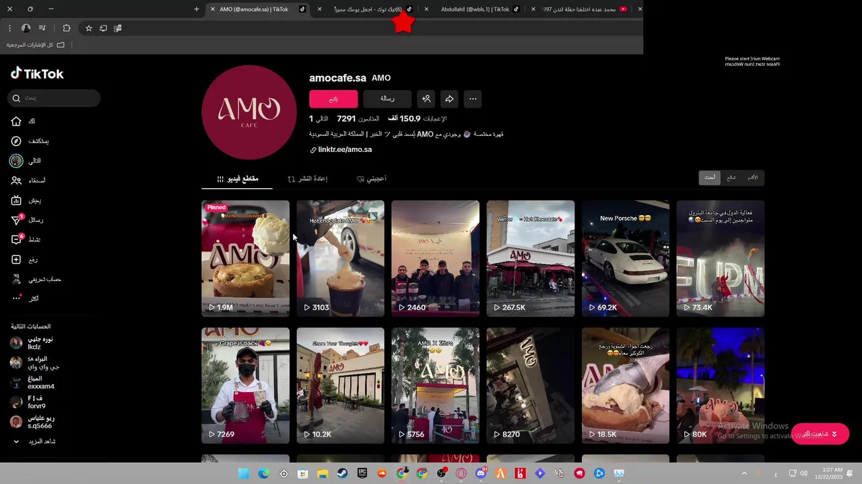Open the profile three-dots options button

(x=473, y=99)
